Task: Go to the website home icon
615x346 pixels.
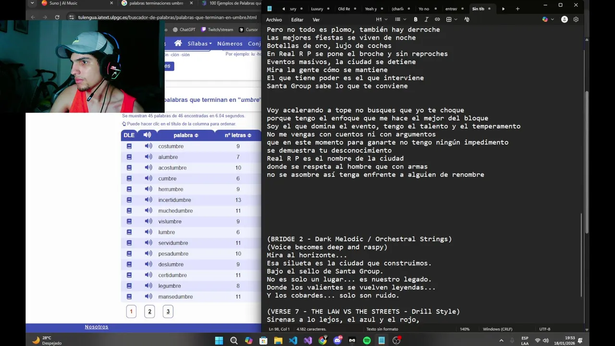Action: (178, 43)
